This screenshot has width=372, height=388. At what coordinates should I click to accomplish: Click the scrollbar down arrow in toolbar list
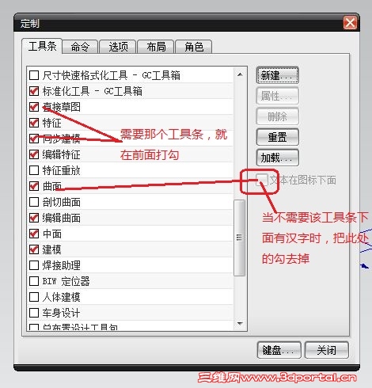click(x=240, y=323)
